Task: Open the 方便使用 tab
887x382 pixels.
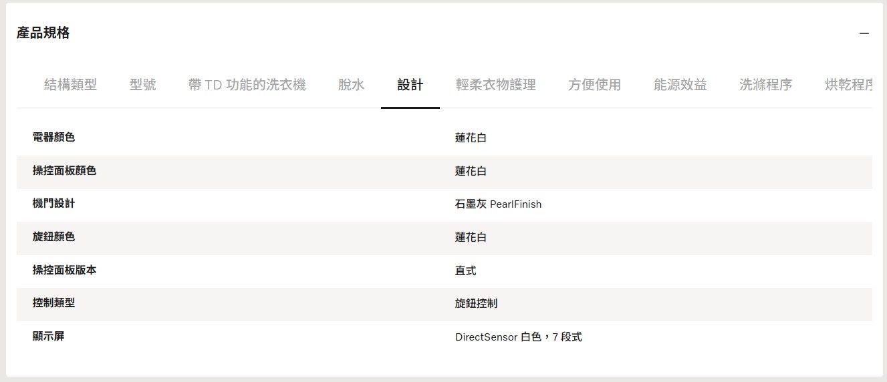Action: (595, 85)
